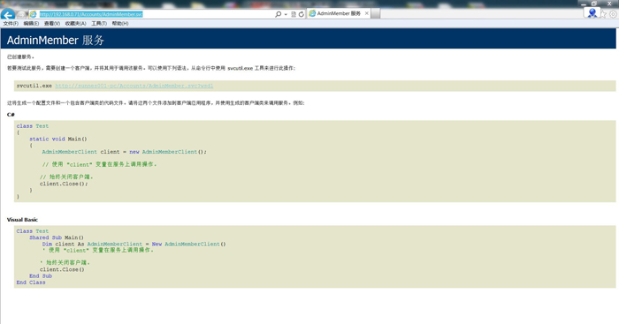619x324 pixels.
Task: Click the blue user home icon
Action: click(592, 12)
